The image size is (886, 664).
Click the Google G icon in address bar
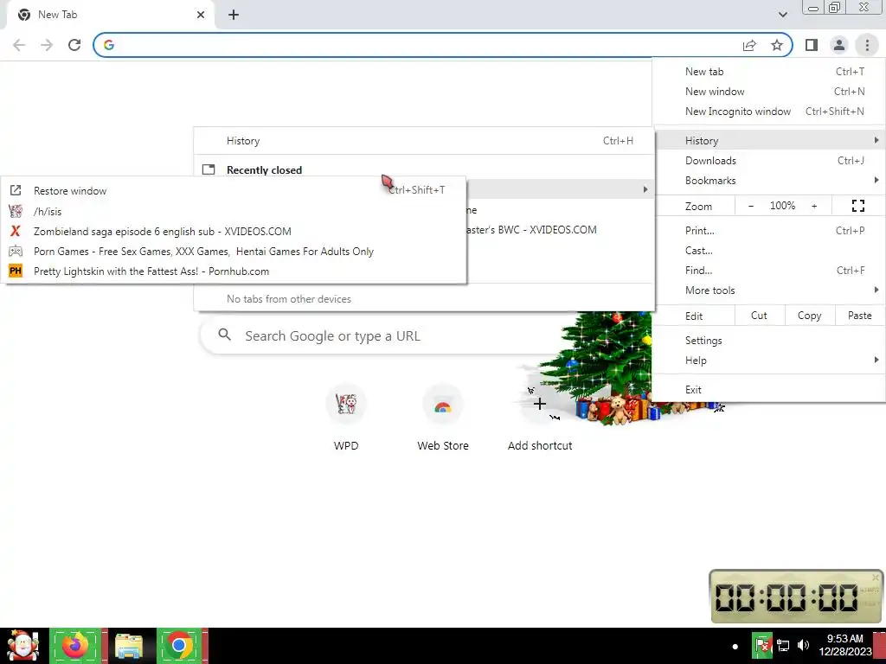pyautogui.click(x=109, y=45)
